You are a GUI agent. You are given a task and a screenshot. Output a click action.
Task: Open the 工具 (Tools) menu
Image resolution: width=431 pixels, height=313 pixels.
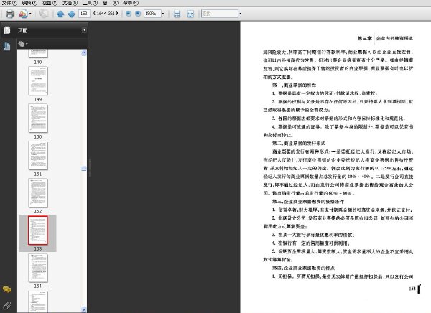click(x=91, y=3)
